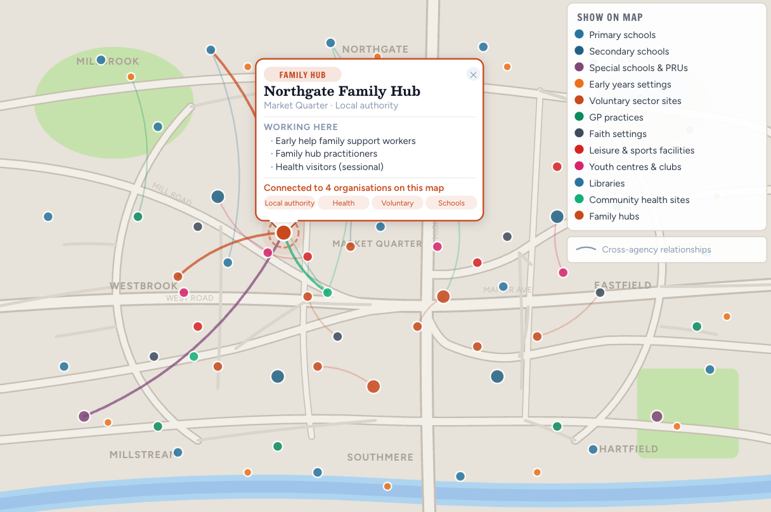This screenshot has width=771, height=512.
Task: Click 'Connected to 4 organisations on this map'
Action: 354,188
